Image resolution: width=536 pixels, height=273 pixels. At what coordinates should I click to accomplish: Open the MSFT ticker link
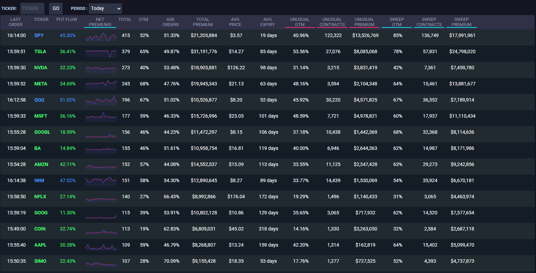click(41, 116)
